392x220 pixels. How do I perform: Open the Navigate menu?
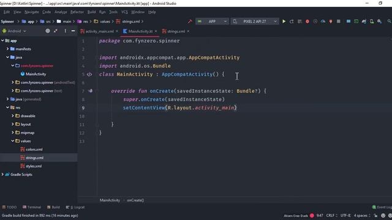pyautogui.click(x=31, y=12)
